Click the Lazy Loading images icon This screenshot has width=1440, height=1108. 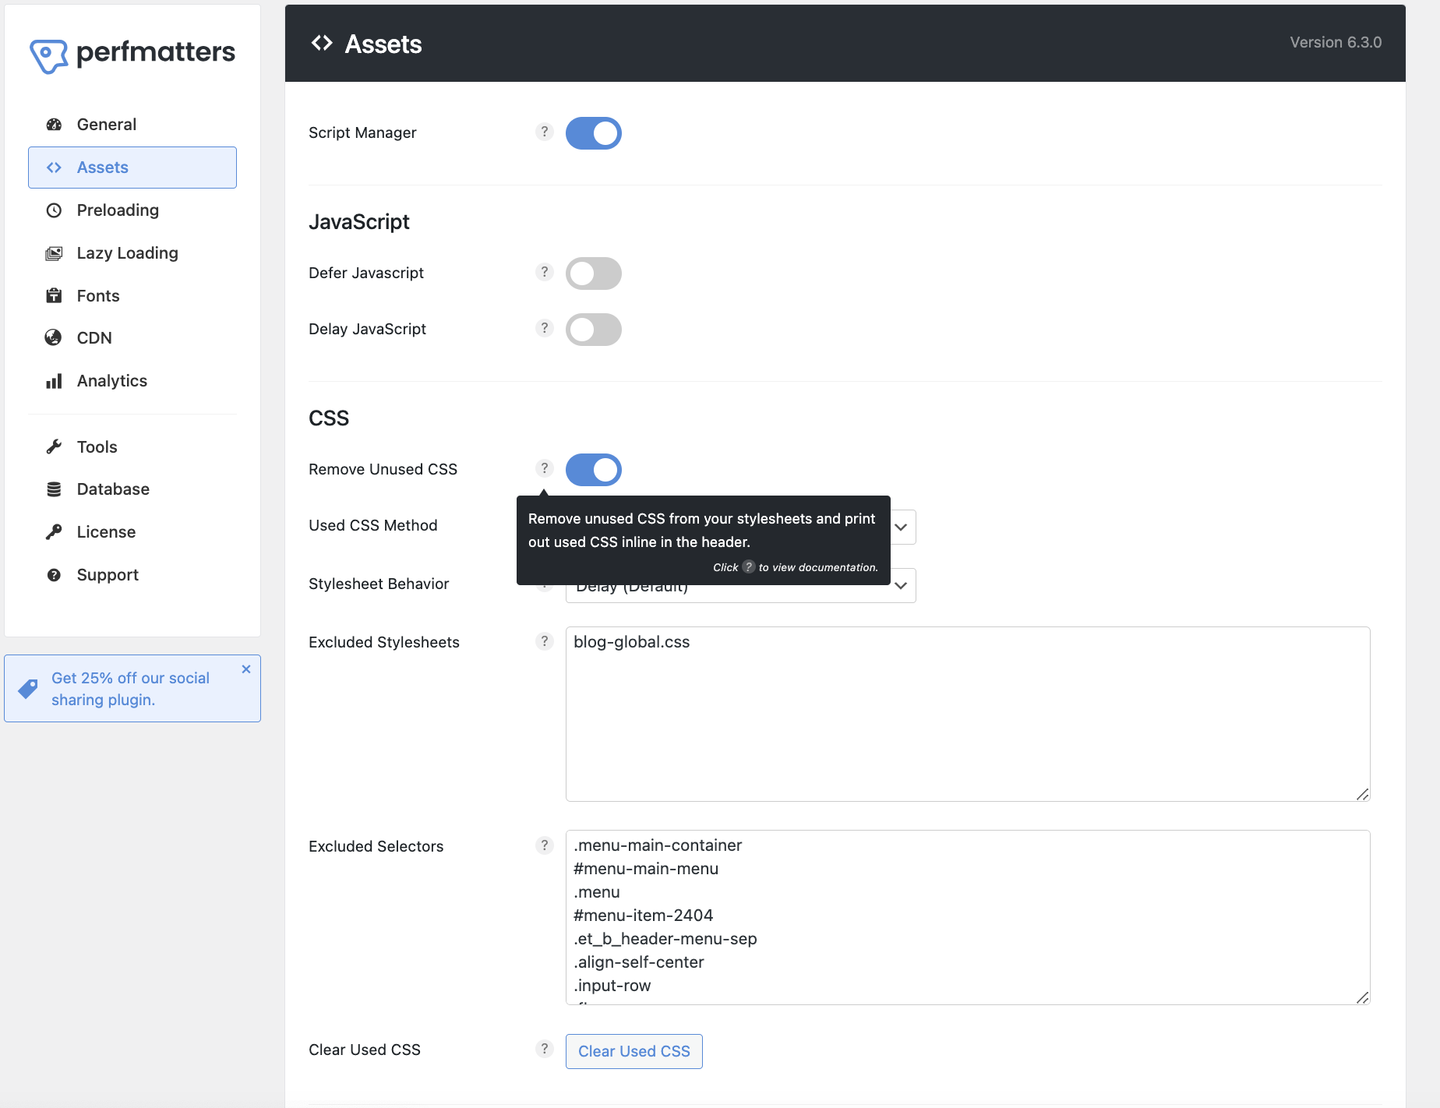[x=54, y=253]
